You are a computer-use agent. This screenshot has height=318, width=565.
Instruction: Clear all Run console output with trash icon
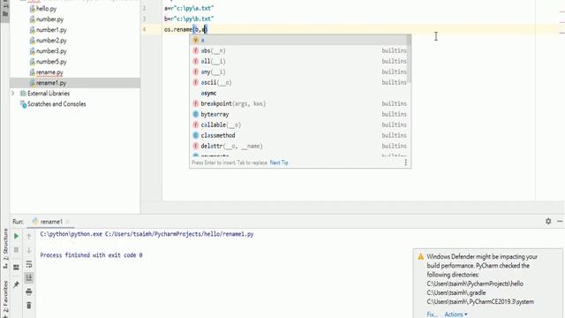click(x=29, y=306)
